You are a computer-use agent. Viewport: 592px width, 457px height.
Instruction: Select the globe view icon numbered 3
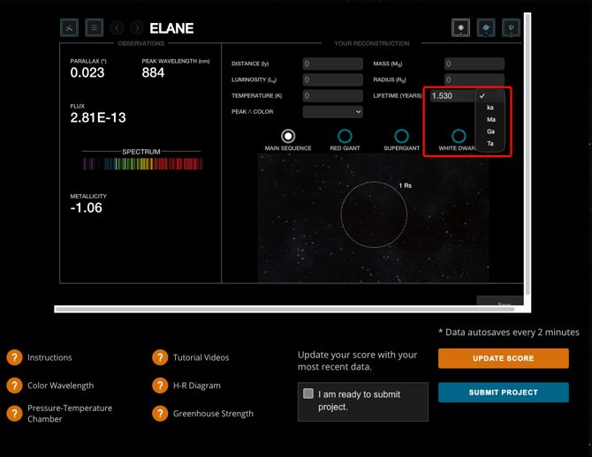pyautogui.click(x=511, y=27)
